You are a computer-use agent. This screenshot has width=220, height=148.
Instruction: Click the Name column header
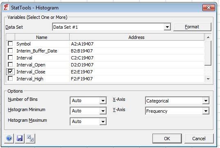[42, 37]
